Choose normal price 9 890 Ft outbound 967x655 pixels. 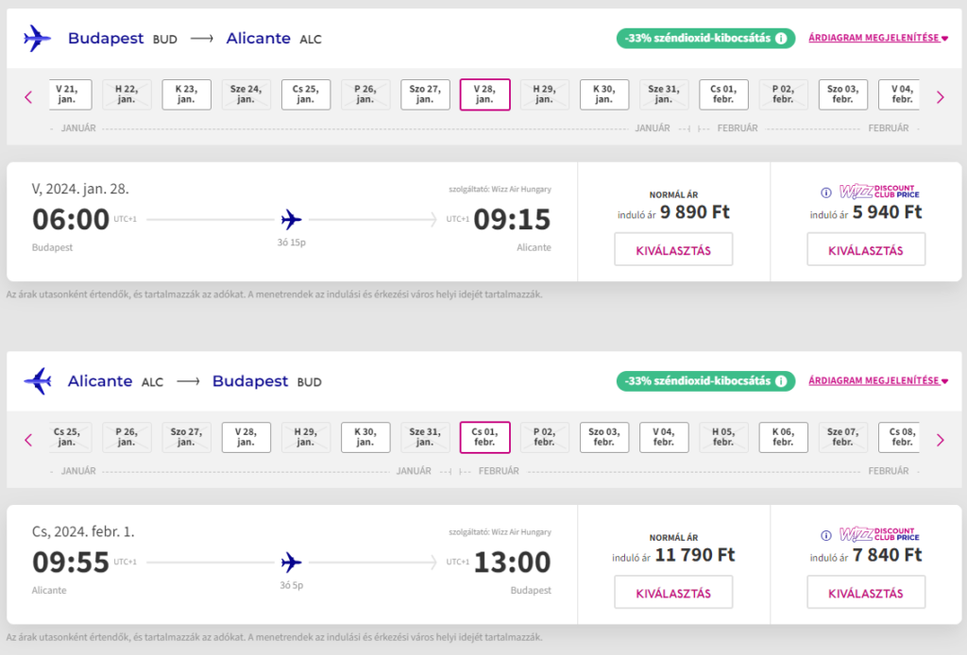click(x=672, y=250)
